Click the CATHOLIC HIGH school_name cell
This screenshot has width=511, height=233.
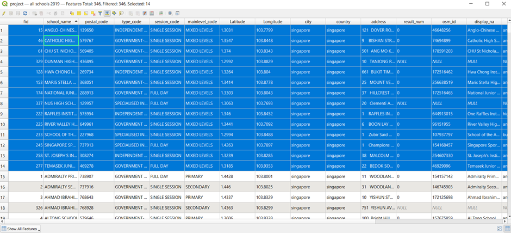tap(60, 41)
